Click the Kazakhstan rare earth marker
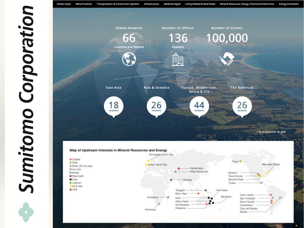The width and height of the screenshot is (304, 228). tap(178, 169)
